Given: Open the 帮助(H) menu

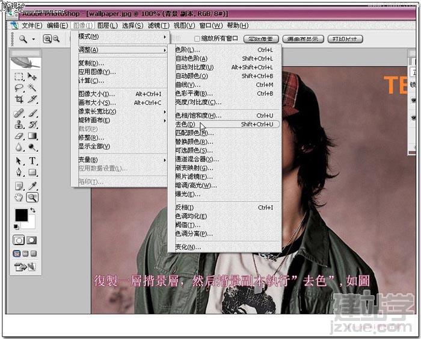Looking at the screenshot, I should [238, 25].
